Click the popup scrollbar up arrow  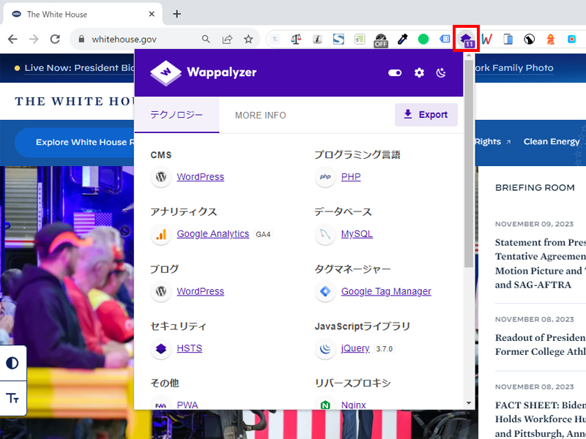469,56
